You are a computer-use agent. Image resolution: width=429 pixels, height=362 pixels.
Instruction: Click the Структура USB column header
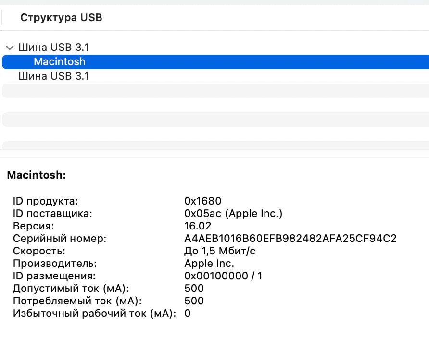(x=61, y=17)
